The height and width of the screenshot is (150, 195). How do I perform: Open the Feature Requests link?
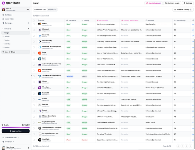10,138
